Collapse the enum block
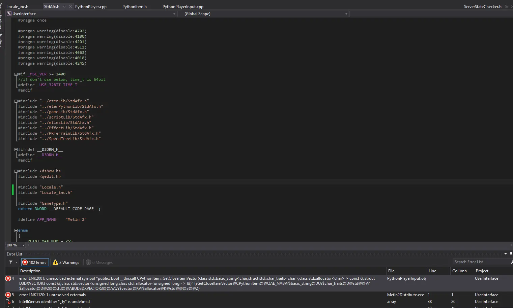 pyautogui.click(x=16, y=230)
